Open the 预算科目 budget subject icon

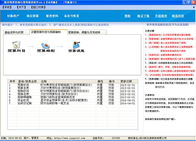tap(16, 45)
